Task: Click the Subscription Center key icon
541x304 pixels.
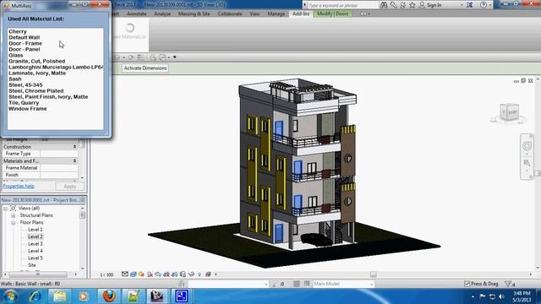Action: pos(394,5)
